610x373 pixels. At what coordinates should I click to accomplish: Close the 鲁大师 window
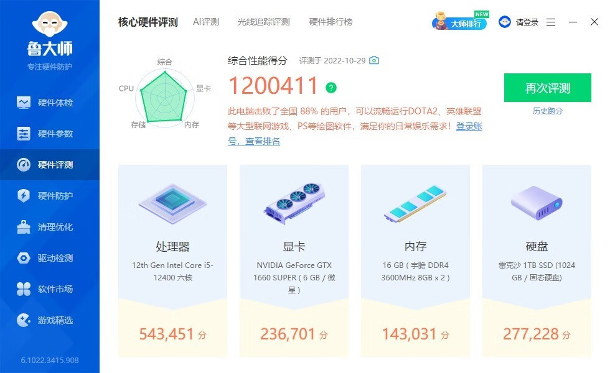594,22
